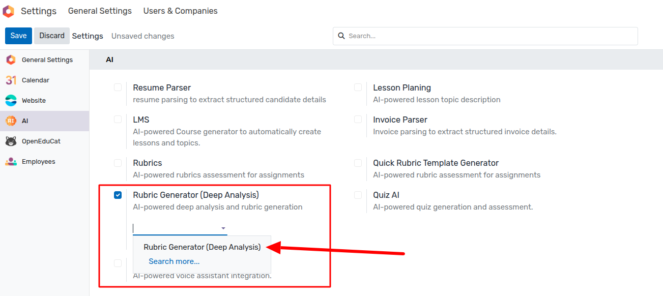Click the AI section header bar
The width and height of the screenshot is (663, 296).
376,60
